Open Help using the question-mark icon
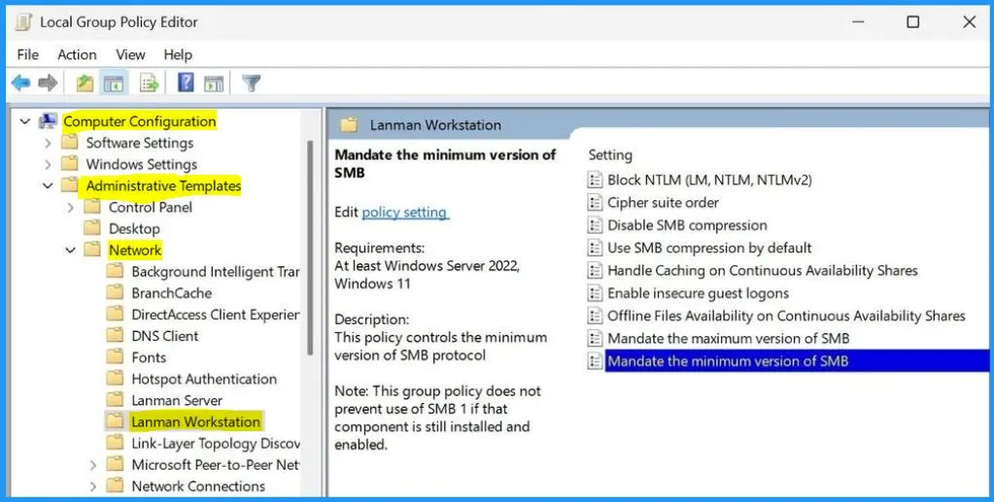The height and width of the screenshot is (502, 994). pyautogui.click(x=186, y=83)
